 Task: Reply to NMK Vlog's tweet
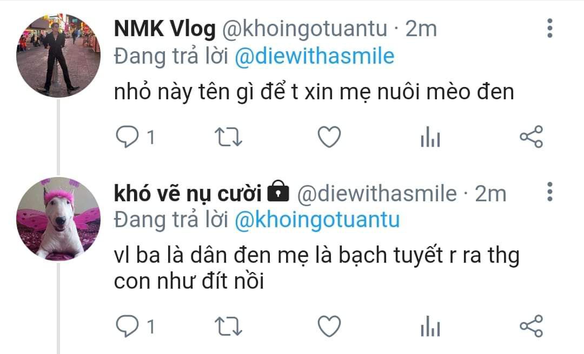128,137
